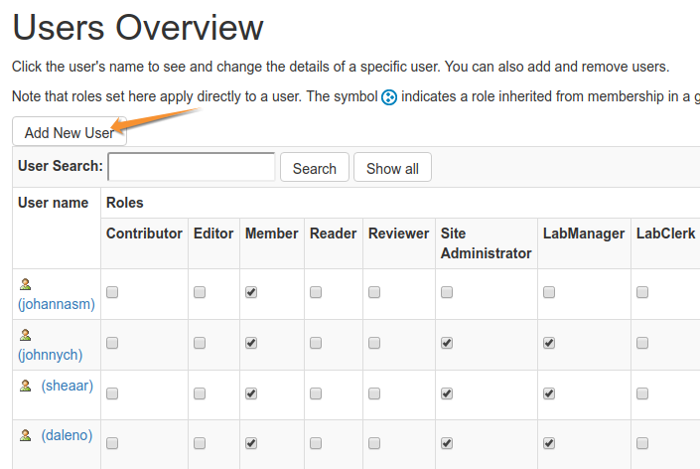Enable Contributor role for johannasm
The image size is (700, 469).
click(x=112, y=292)
